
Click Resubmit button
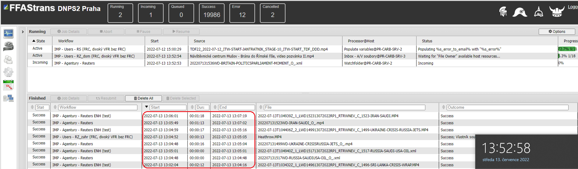click(106, 98)
